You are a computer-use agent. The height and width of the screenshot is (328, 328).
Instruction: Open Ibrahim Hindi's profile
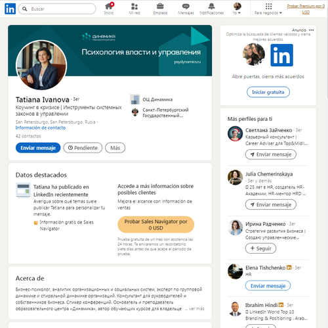(261, 305)
